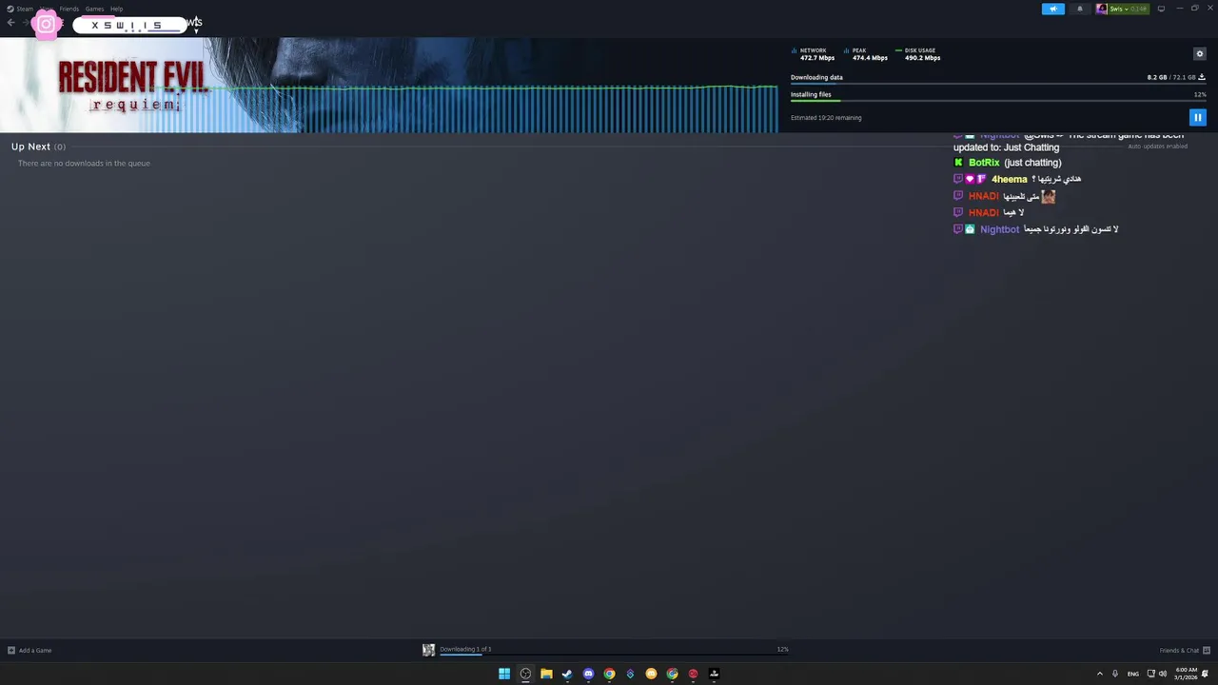Click the Installing files progress bar
Screen dimensions: 1218x685
tap(998, 101)
